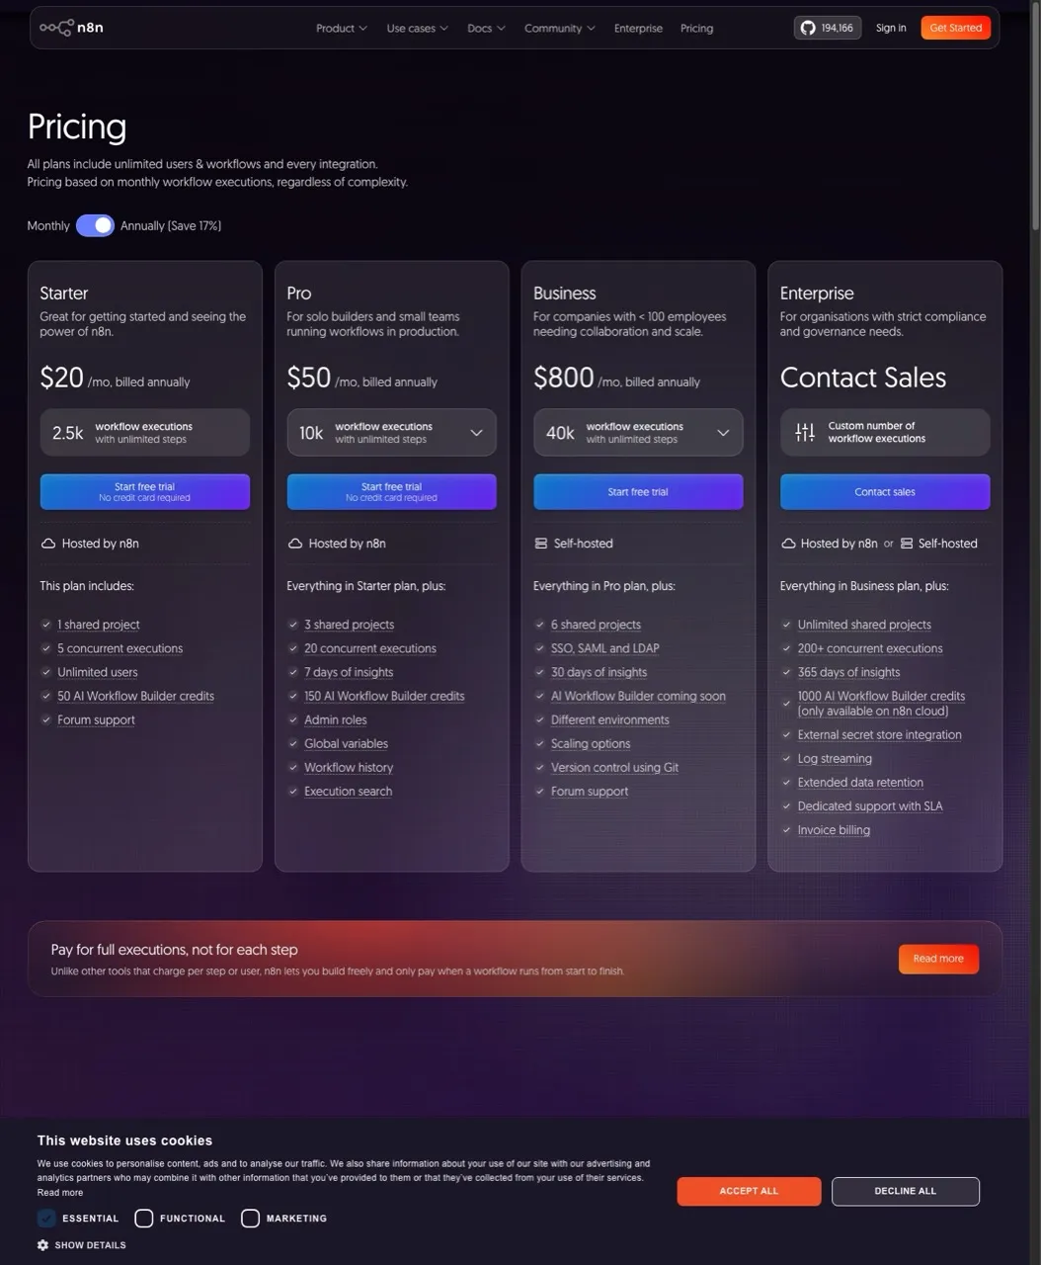The width and height of the screenshot is (1041, 1265).
Task: Click the Different environments feature
Action: pyautogui.click(x=609, y=720)
